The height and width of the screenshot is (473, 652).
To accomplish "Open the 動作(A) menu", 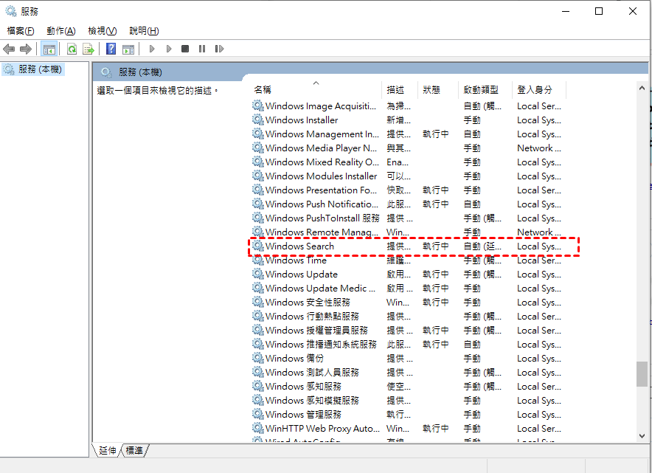I will [60, 31].
